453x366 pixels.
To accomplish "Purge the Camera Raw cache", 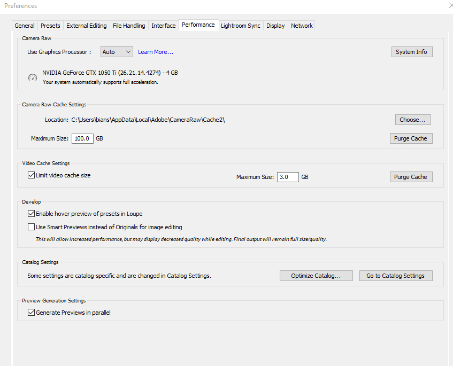I will pyautogui.click(x=411, y=138).
